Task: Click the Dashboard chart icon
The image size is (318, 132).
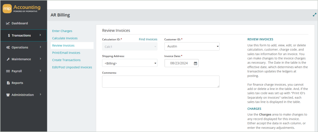Action: point(8,23)
